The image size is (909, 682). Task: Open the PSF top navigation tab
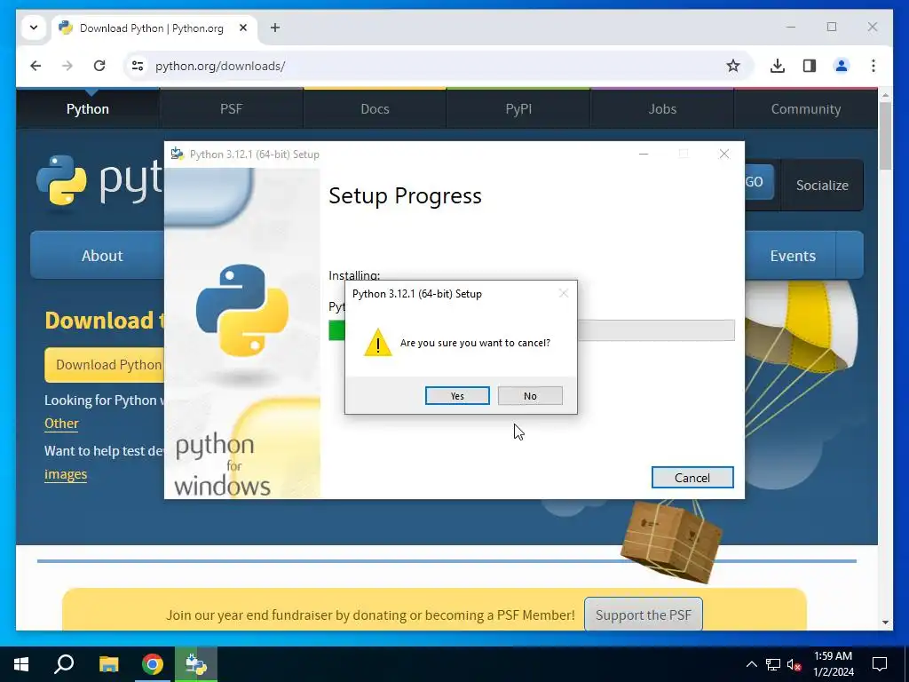click(x=231, y=108)
